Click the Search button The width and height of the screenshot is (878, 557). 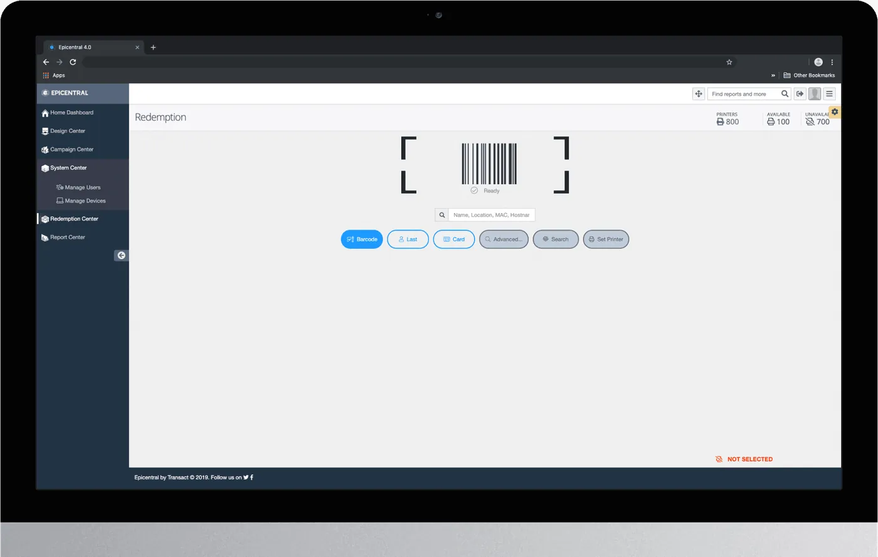click(556, 239)
